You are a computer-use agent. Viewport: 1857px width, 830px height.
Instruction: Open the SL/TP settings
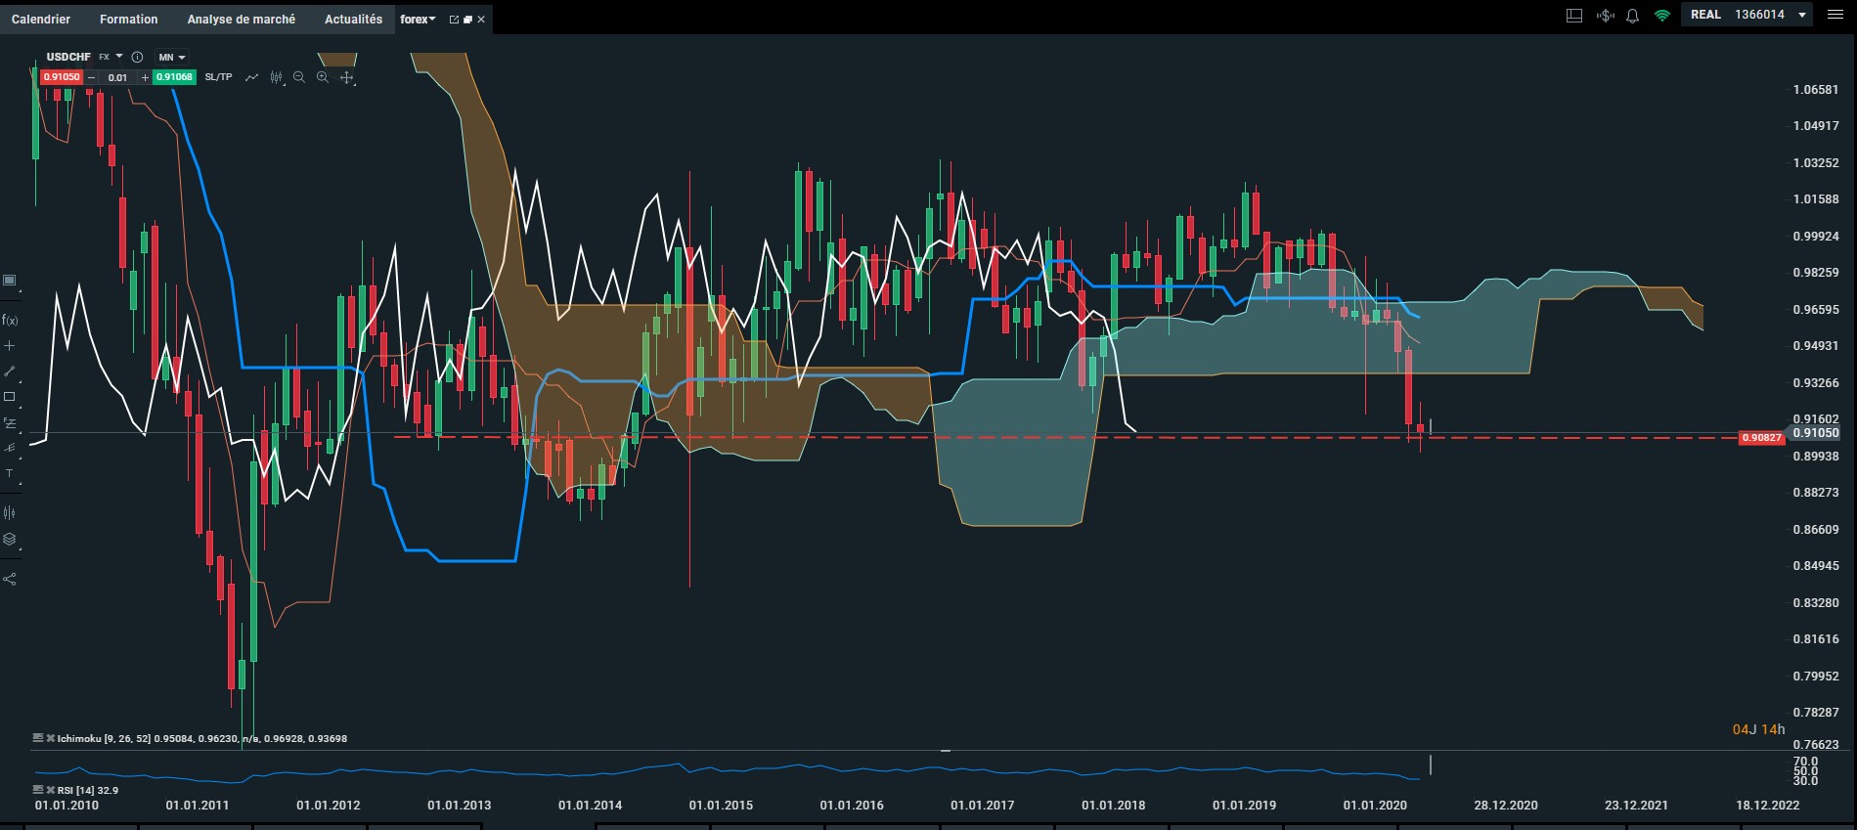click(218, 77)
